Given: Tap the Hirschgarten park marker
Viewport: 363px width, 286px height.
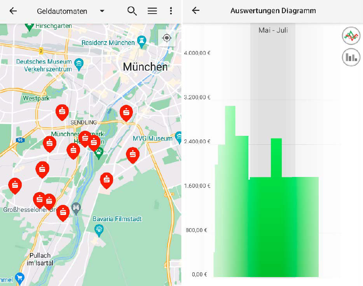Looking at the screenshot, I should [29, 27].
